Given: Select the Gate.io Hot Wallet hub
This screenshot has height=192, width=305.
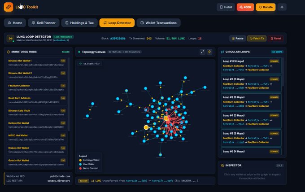Looking at the screenshot, I should click(37, 162).
